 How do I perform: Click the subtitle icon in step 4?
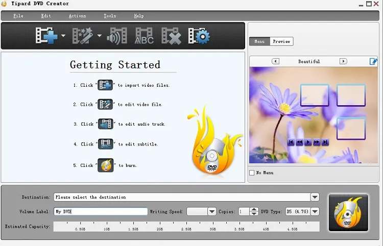click(106, 144)
